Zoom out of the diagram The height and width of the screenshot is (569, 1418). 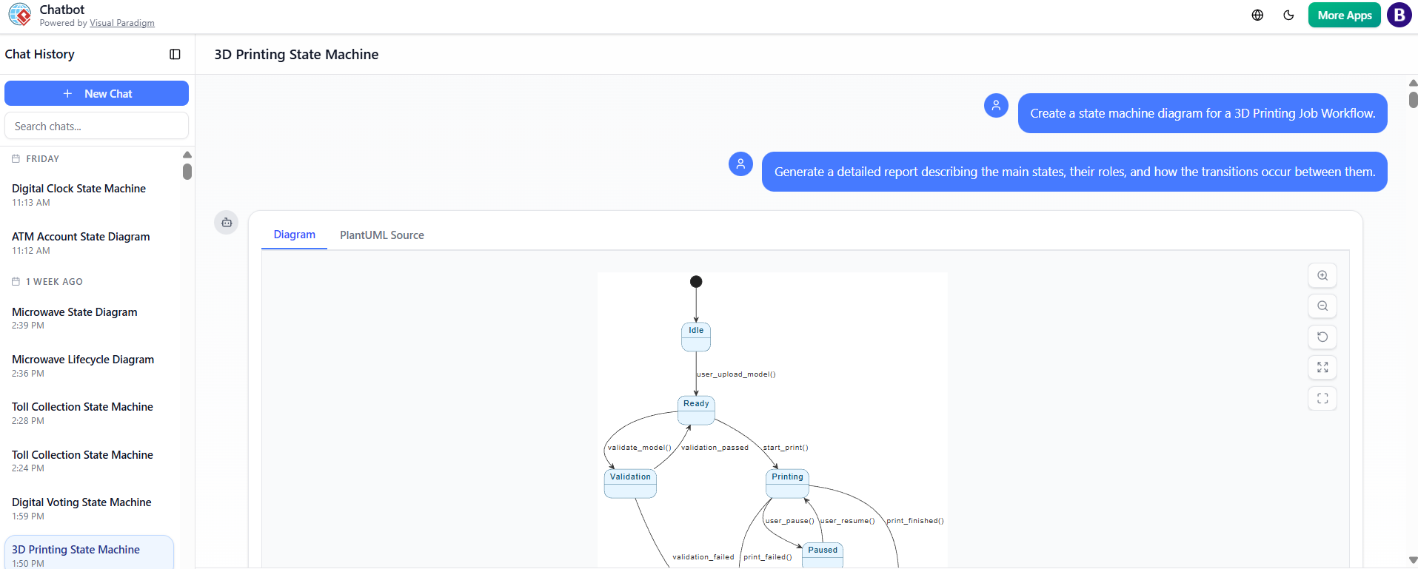1322,306
